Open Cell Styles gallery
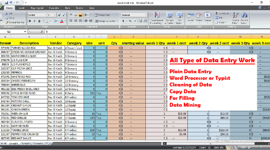 click(x=179, y=18)
